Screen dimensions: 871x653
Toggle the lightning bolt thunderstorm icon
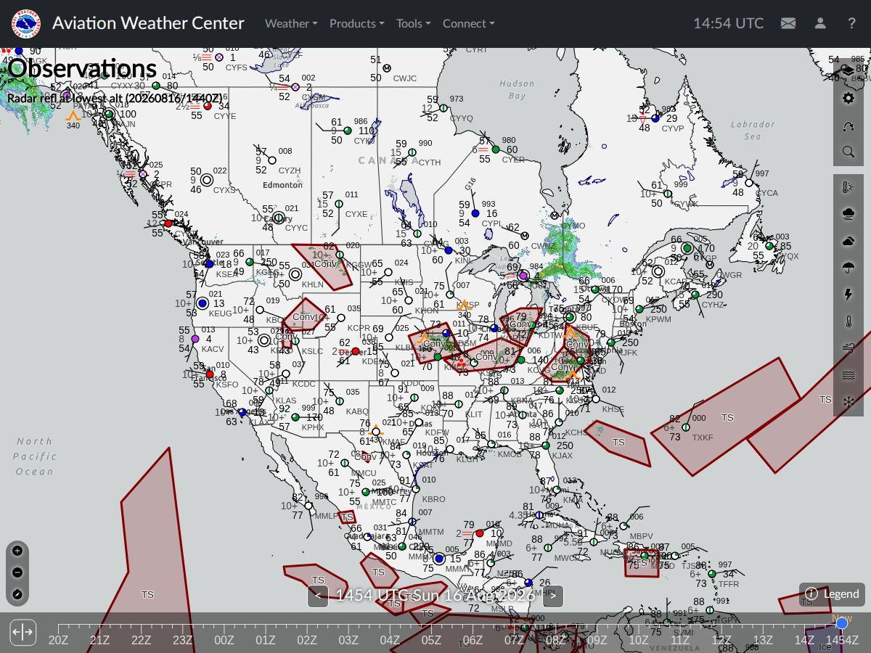[x=848, y=295]
